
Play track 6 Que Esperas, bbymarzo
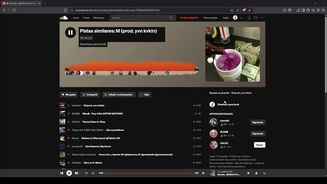[x=98, y=146]
